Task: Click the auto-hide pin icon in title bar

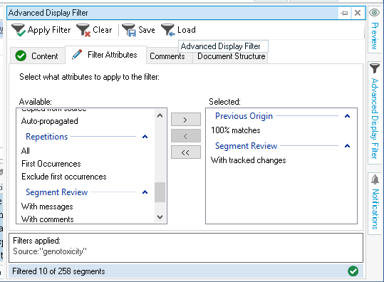Action: click(344, 13)
